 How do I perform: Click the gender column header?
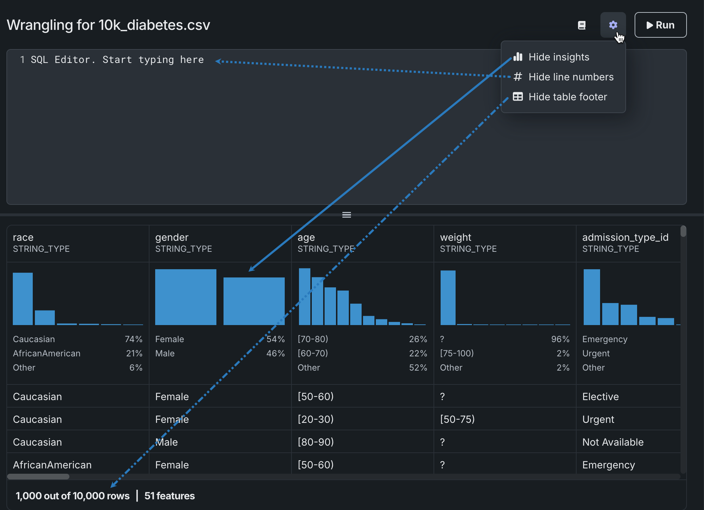172,237
